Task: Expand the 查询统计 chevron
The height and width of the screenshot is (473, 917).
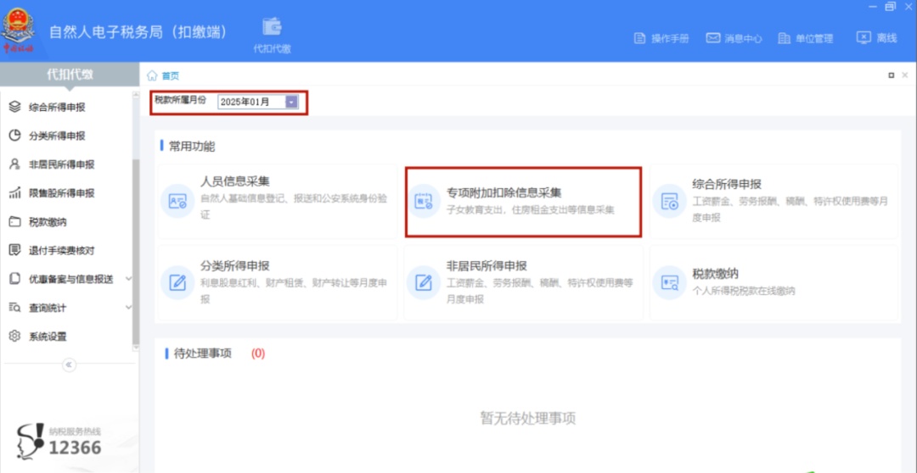Action: coord(129,307)
